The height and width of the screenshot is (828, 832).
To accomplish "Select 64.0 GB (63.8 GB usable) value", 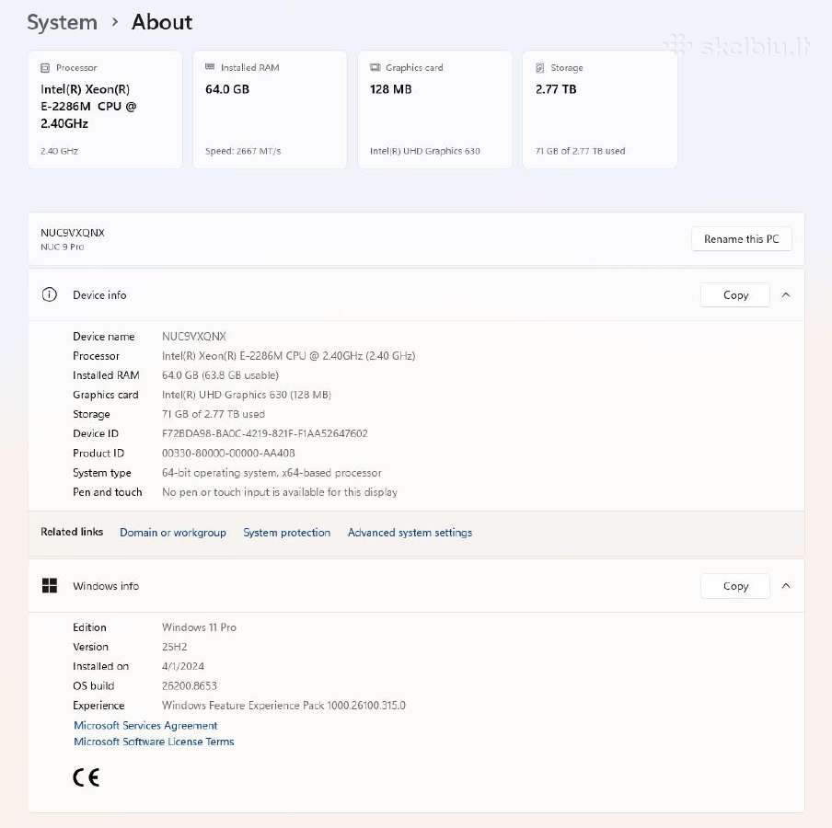I will click(x=220, y=375).
